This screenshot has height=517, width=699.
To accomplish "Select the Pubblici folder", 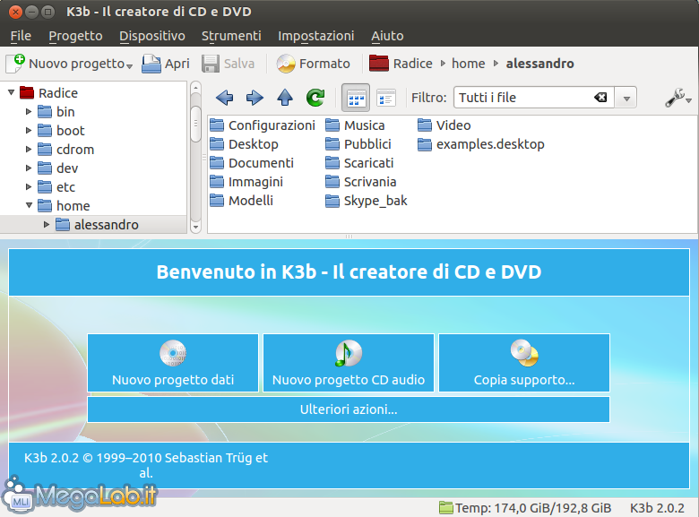I will [x=358, y=144].
